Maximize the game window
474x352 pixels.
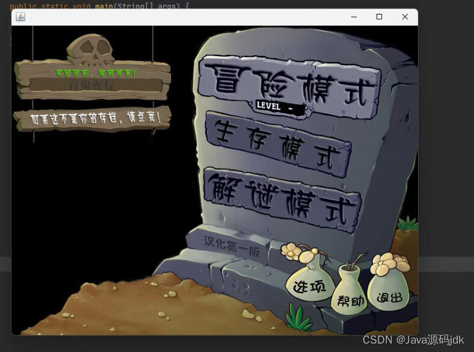pos(379,17)
